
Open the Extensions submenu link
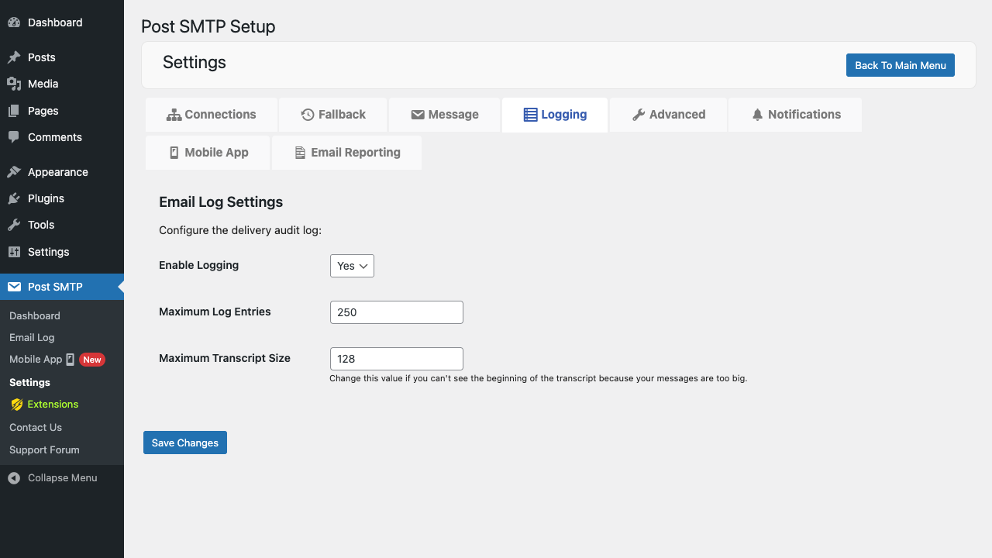tap(53, 405)
